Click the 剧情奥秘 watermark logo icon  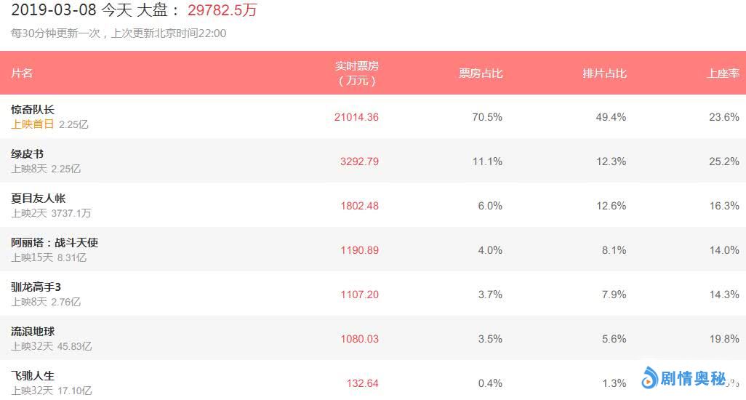point(649,377)
